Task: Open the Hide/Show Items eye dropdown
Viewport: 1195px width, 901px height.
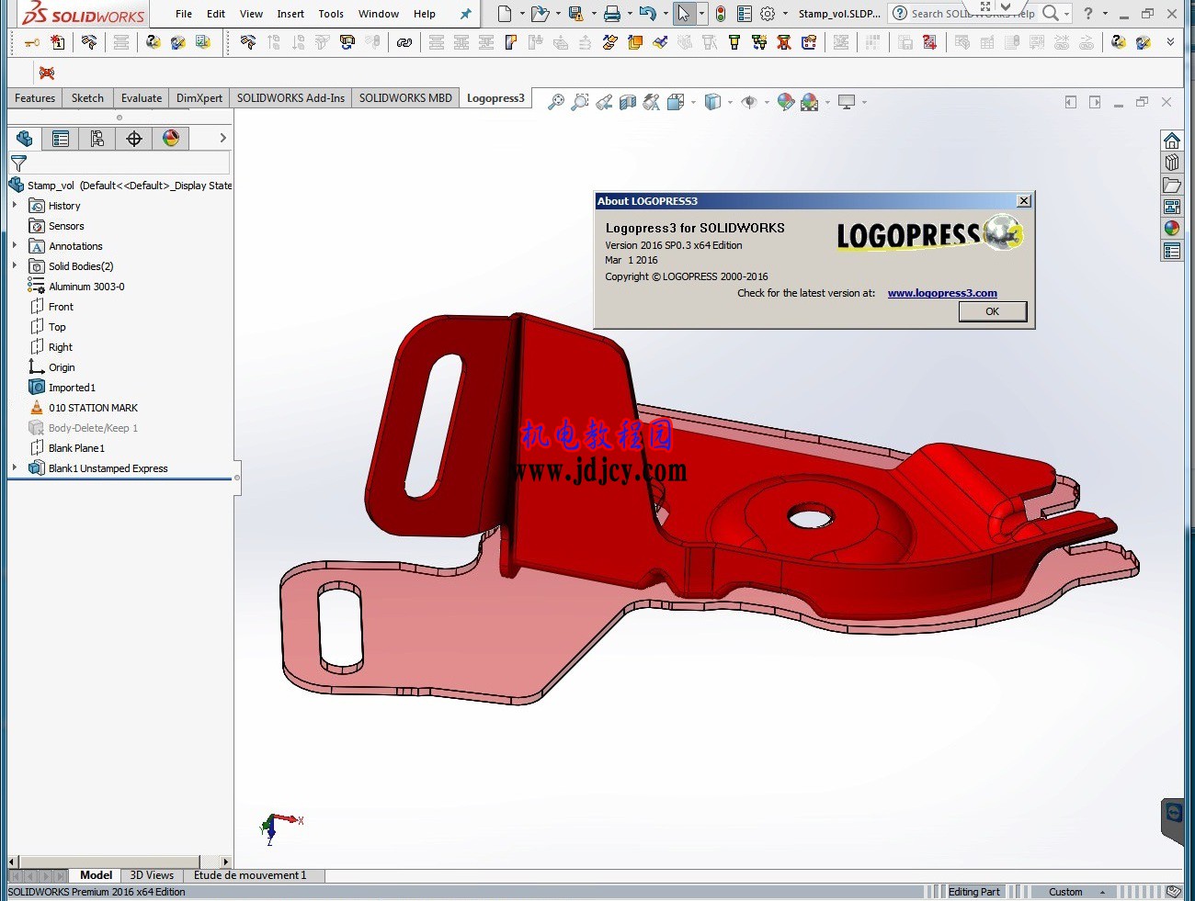Action: (767, 102)
